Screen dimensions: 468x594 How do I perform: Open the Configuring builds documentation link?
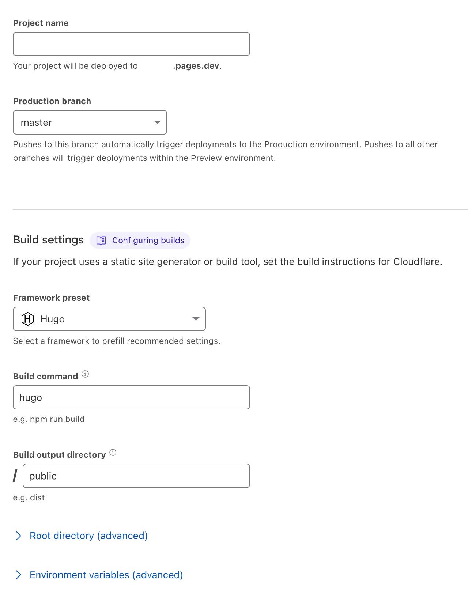pyautogui.click(x=140, y=241)
